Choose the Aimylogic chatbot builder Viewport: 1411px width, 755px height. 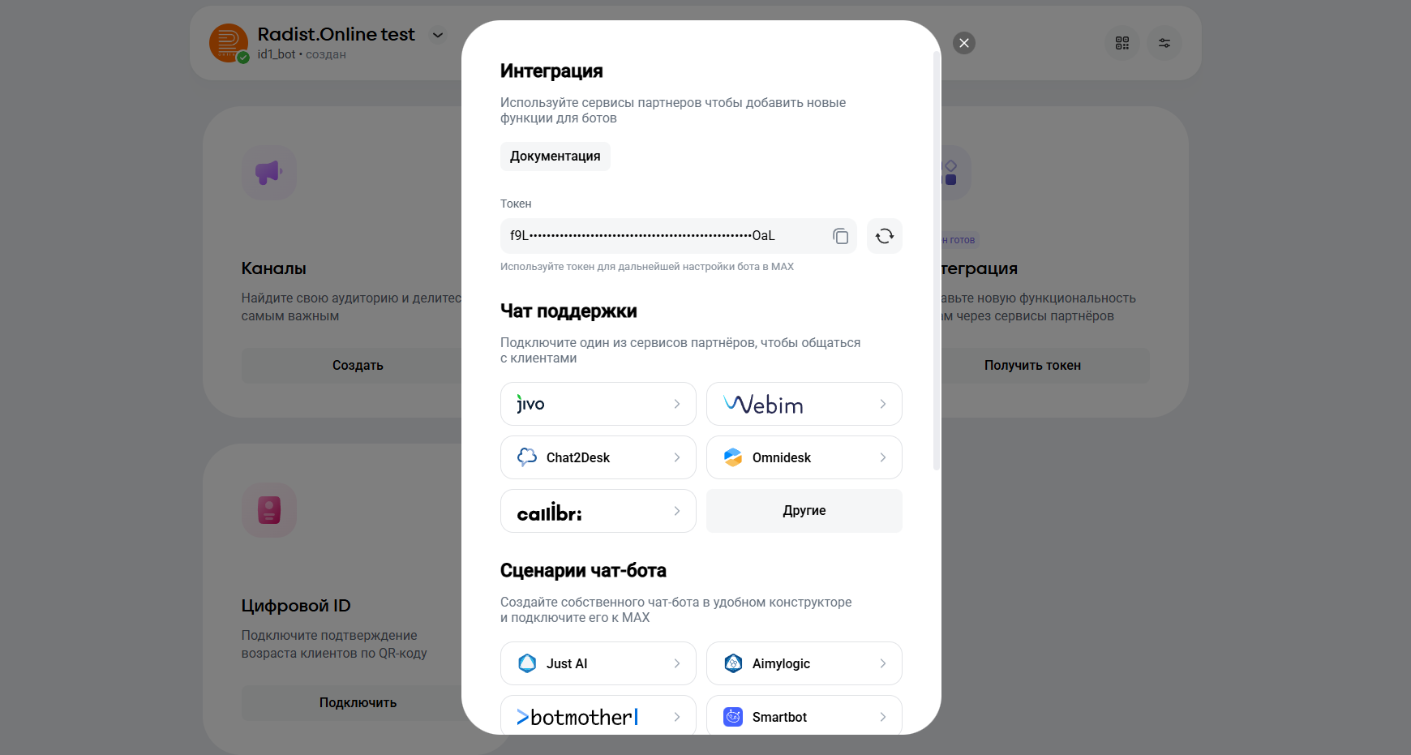click(x=804, y=663)
